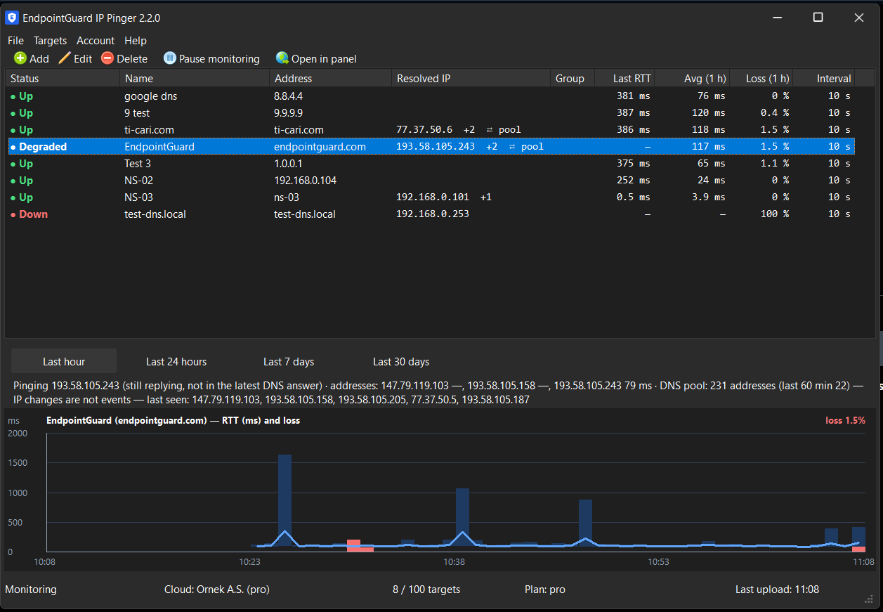Click the 100 % loss cell
Viewport: 883px width, 612px height.
tap(775, 214)
